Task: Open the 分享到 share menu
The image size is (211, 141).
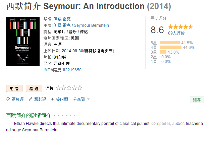Action: coord(79,99)
